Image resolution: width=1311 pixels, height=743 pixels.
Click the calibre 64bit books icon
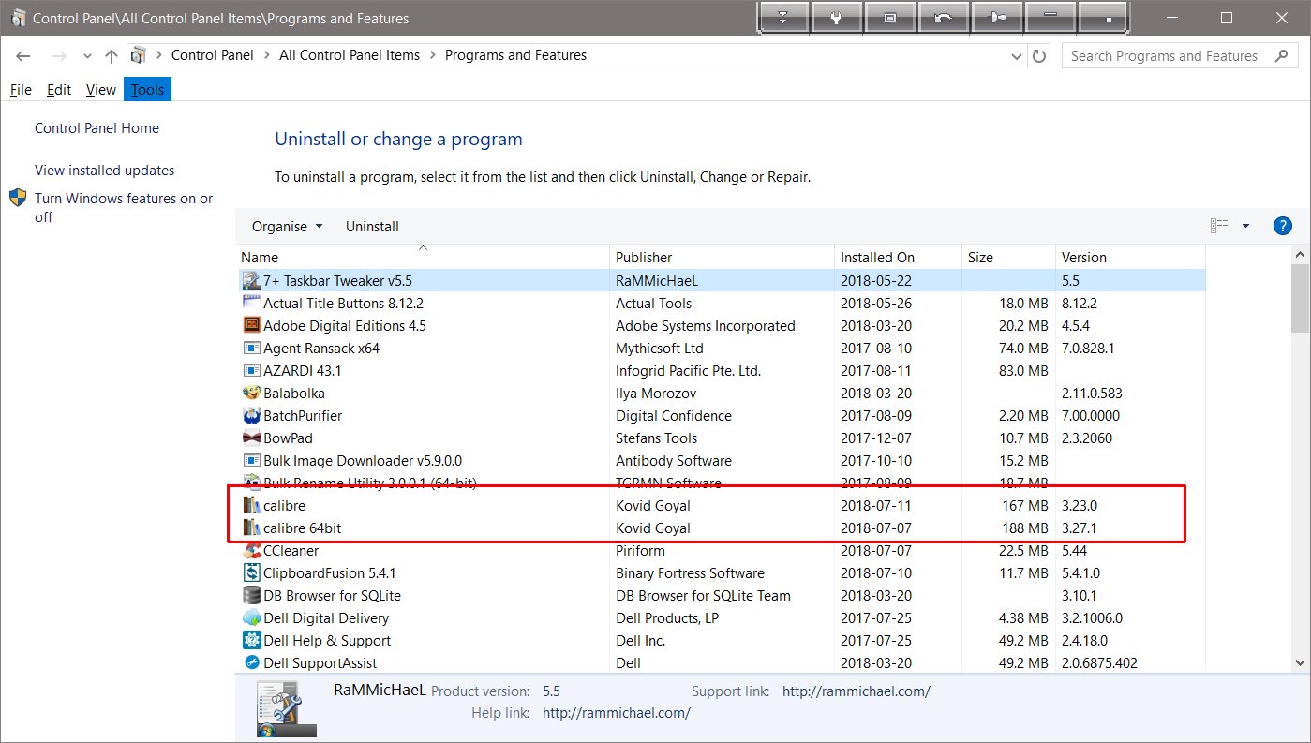[251, 528]
